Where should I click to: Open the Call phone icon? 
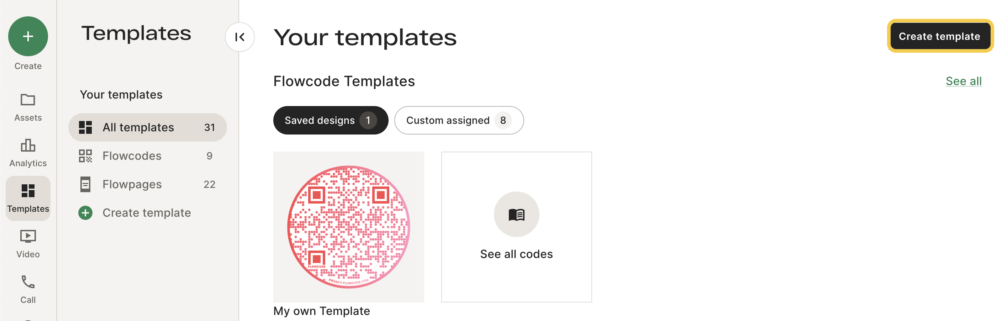coord(28,282)
